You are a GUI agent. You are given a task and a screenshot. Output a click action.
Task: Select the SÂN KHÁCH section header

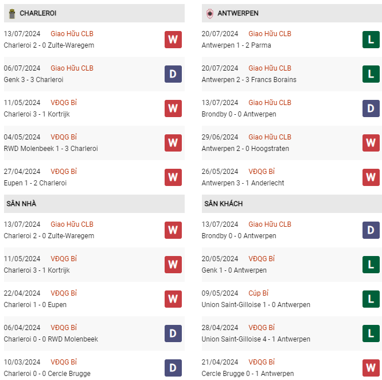click(x=292, y=204)
